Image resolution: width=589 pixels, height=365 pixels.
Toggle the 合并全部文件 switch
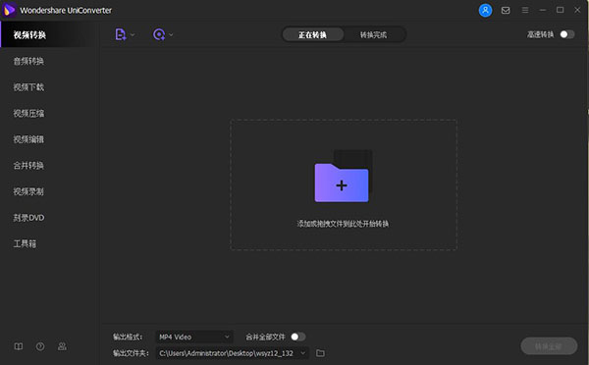[x=298, y=337]
